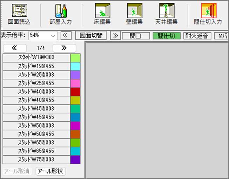Go to next drawing with » button

pos(115,36)
